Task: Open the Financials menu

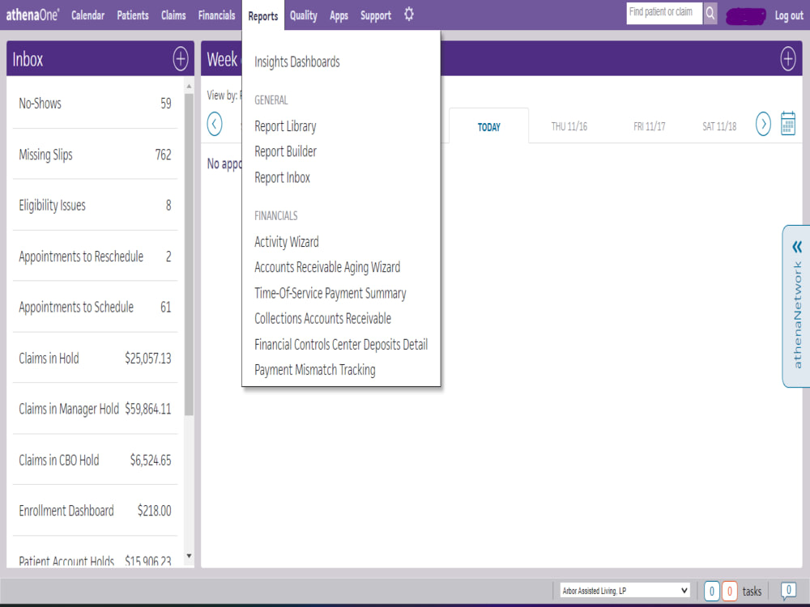Action: click(x=216, y=15)
